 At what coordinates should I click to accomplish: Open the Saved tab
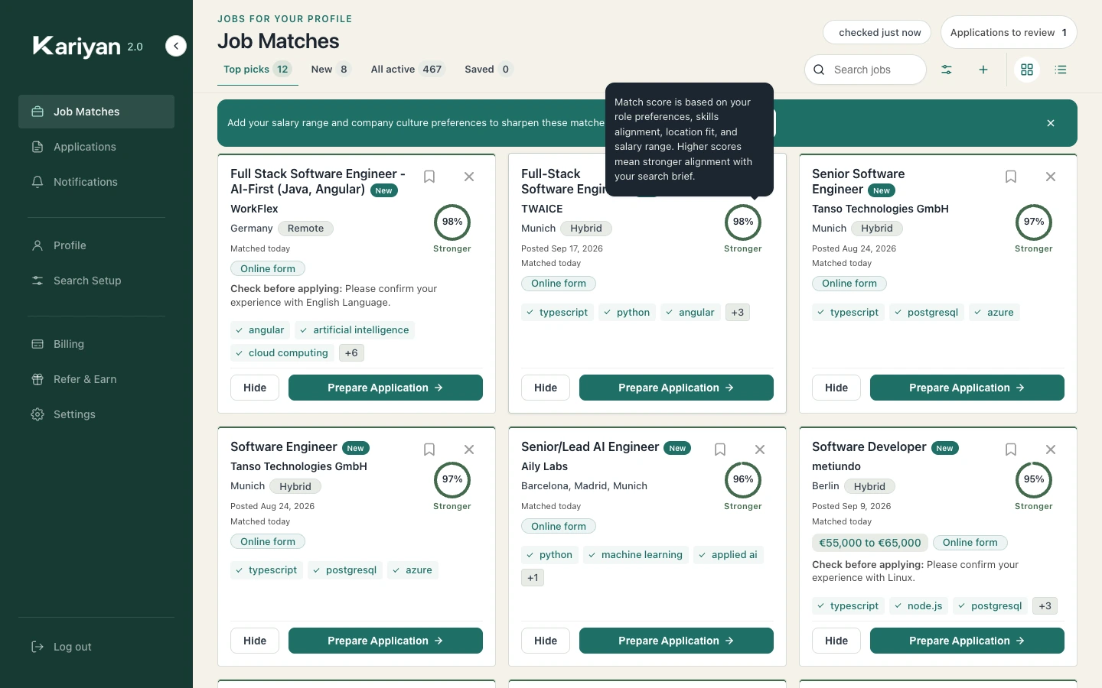tap(488, 70)
